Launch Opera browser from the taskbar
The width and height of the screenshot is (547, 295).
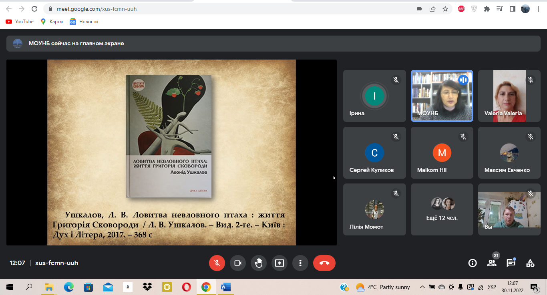coord(186,287)
